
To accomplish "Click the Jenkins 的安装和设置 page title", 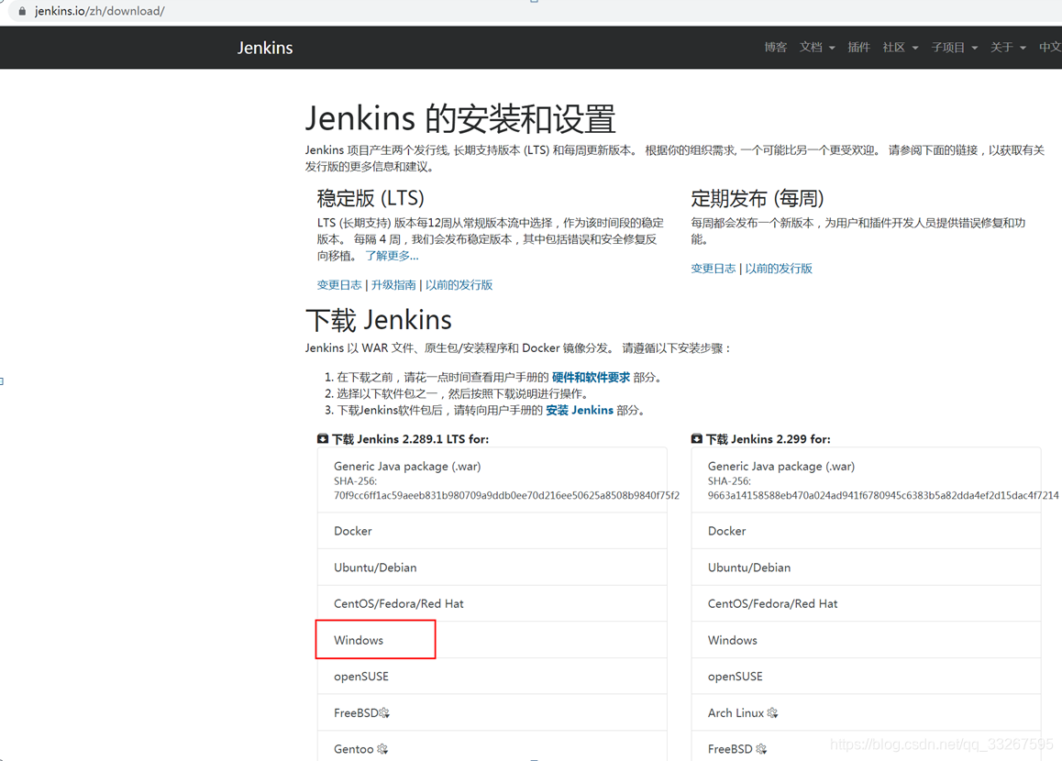I will pos(460,118).
